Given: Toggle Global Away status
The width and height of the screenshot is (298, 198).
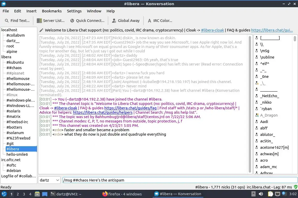Looking at the screenshot, I should (126, 21).
